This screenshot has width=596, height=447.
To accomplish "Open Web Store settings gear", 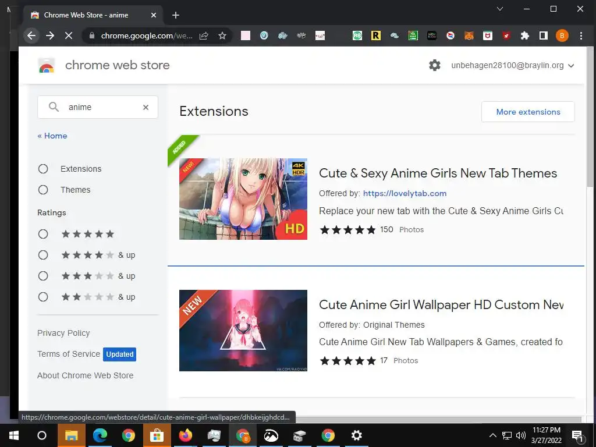I will 434,65.
